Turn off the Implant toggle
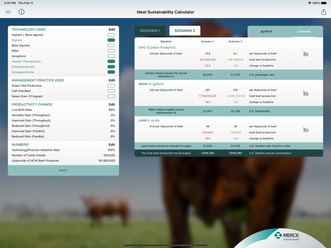 click(x=111, y=40)
